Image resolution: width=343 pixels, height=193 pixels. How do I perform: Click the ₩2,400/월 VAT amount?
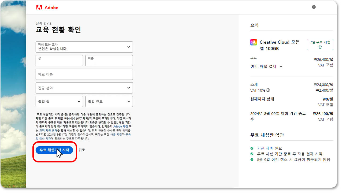click(x=325, y=90)
